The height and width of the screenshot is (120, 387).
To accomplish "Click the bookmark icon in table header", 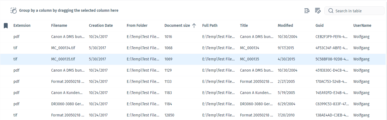I will click(x=5, y=26).
